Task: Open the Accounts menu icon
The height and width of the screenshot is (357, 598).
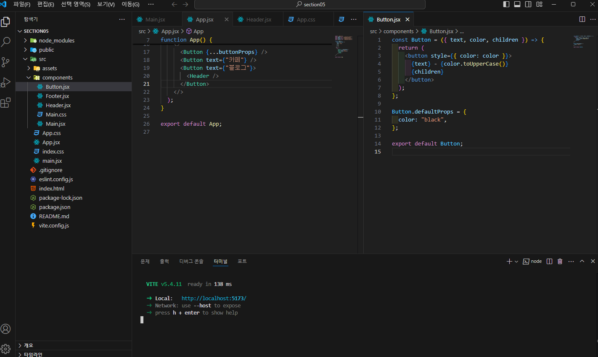Action: pos(6,329)
